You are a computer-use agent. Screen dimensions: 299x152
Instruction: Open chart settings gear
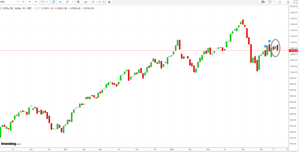point(78,2)
